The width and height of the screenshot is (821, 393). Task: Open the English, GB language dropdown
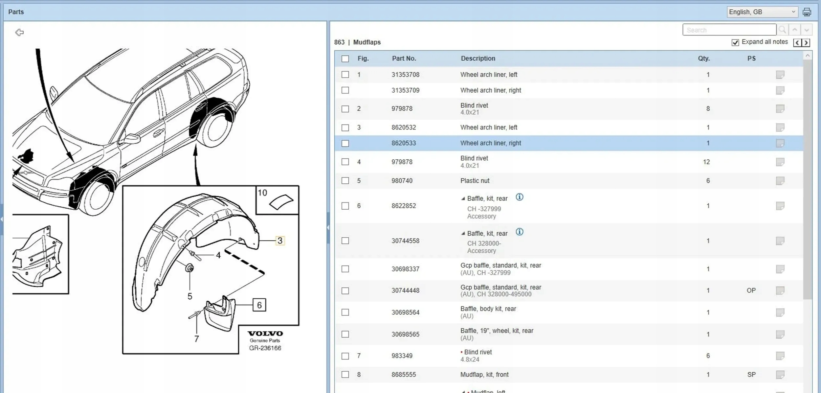coord(762,12)
